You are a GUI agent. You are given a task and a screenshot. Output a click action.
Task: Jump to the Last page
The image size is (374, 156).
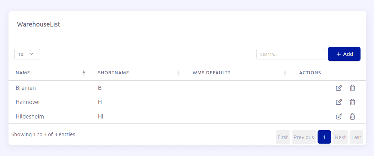click(356, 137)
